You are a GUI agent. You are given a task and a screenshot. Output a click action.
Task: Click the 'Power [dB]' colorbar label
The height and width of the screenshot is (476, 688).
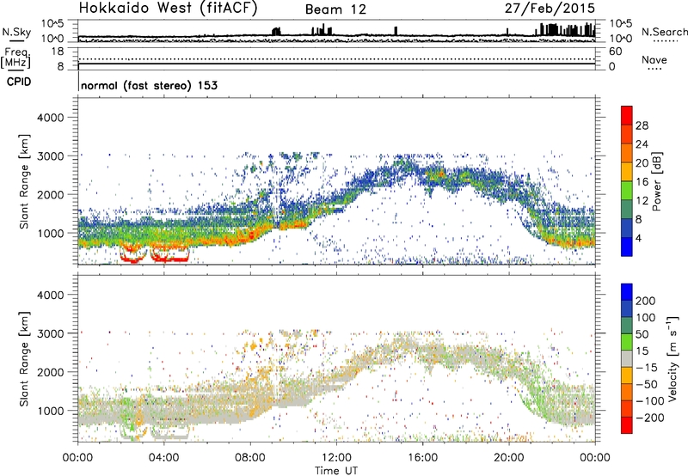656,181
